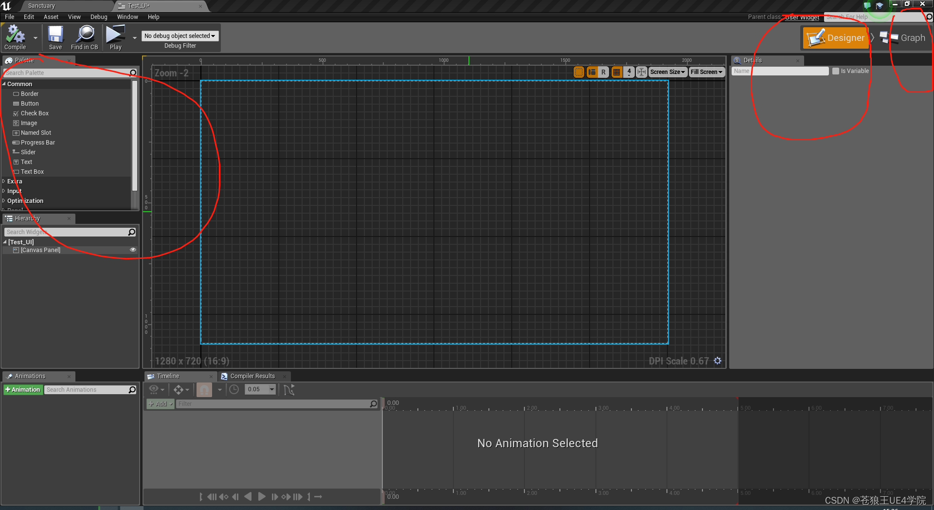Open the No debug object selected dropdown
This screenshot has width=934, height=510.
tap(180, 36)
